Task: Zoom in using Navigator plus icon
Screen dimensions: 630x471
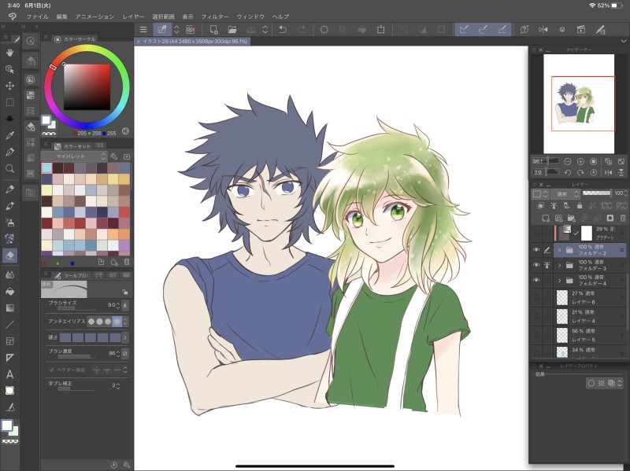Action: [x=580, y=161]
